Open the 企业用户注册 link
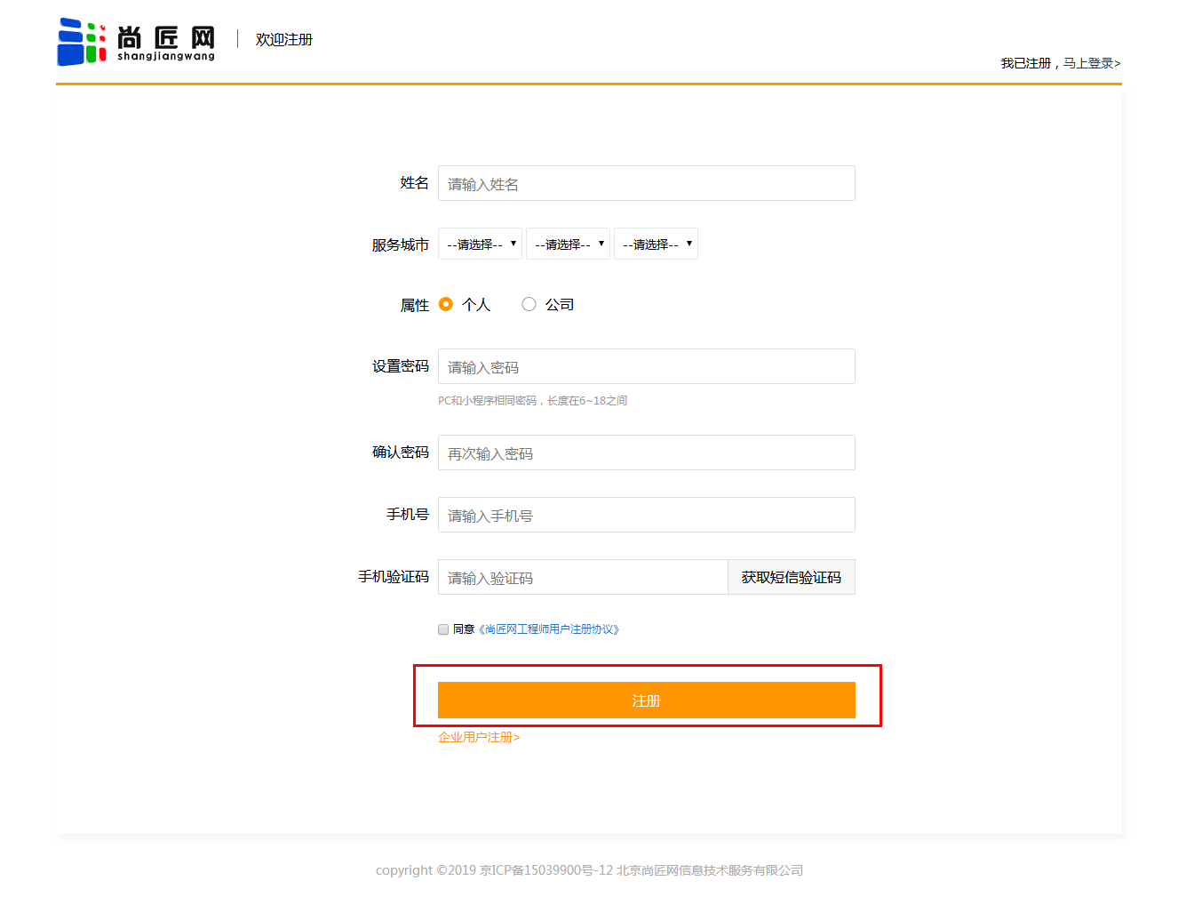The width and height of the screenshot is (1178, 905). tap(479, 737)
